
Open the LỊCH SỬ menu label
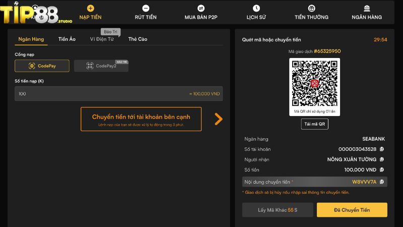[256, 17]
